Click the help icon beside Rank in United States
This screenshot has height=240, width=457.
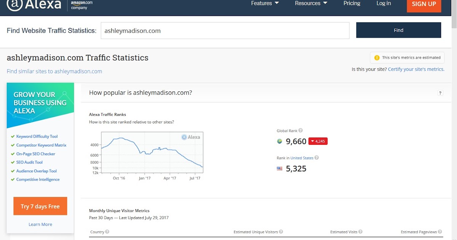(316, 158)
